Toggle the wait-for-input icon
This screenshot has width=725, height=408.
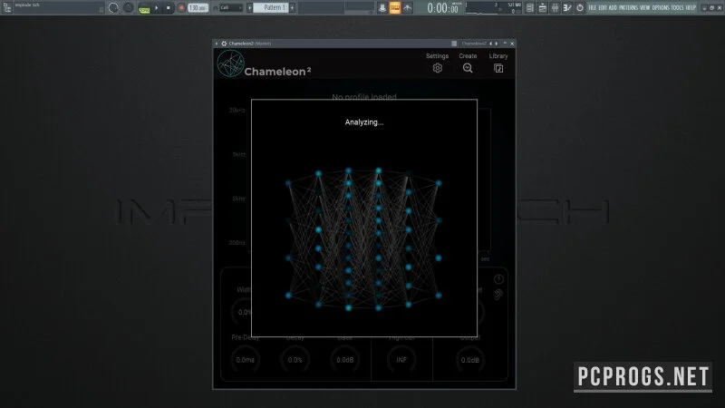tap(407, 8)
